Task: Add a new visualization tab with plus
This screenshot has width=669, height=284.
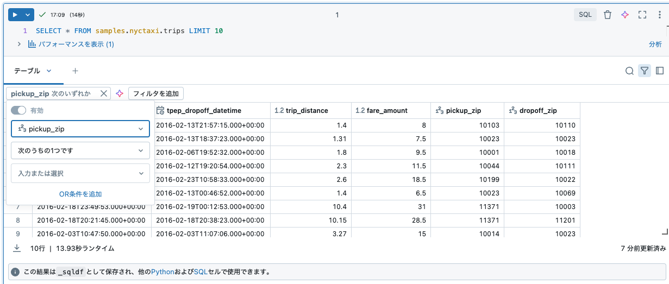Action: point(76,71)
